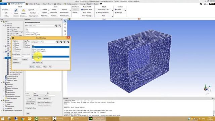The height and width of the screenshot is (121, 215).
Task: Open the Scale mesh dialog
Action: 32,10
